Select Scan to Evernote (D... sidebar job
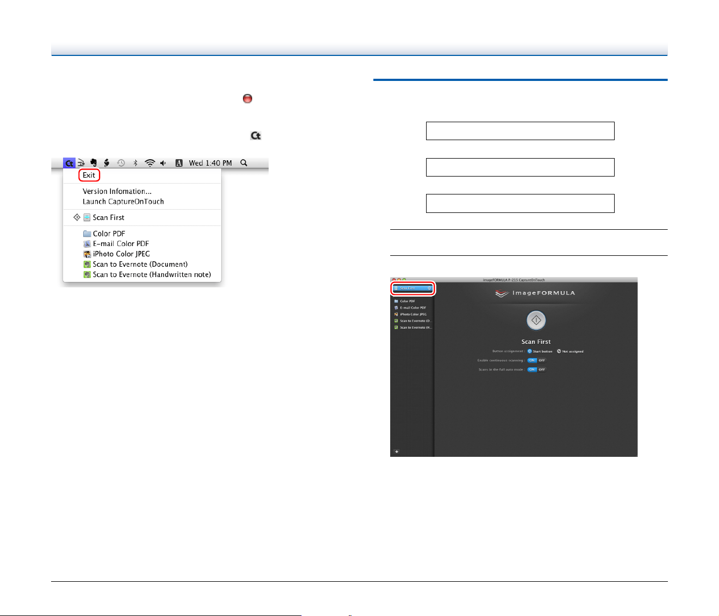This screenshot has width=719, height=616. 415,321
